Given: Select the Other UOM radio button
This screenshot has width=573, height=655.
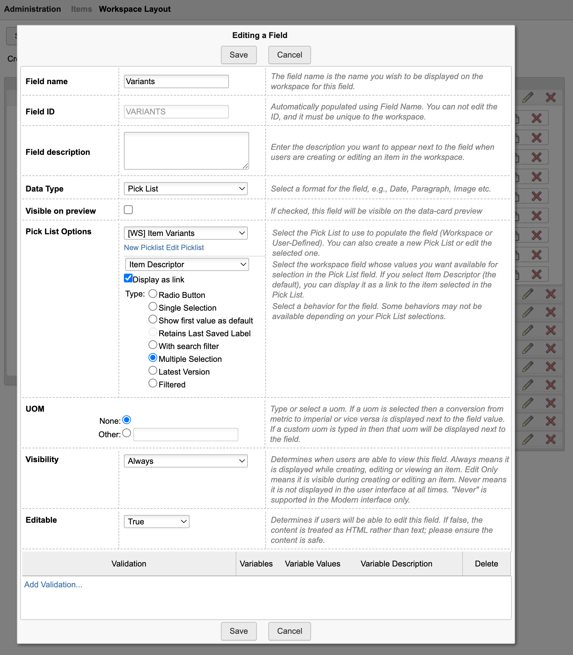Looking at the screenshot, I should click(x=127, y=433).
